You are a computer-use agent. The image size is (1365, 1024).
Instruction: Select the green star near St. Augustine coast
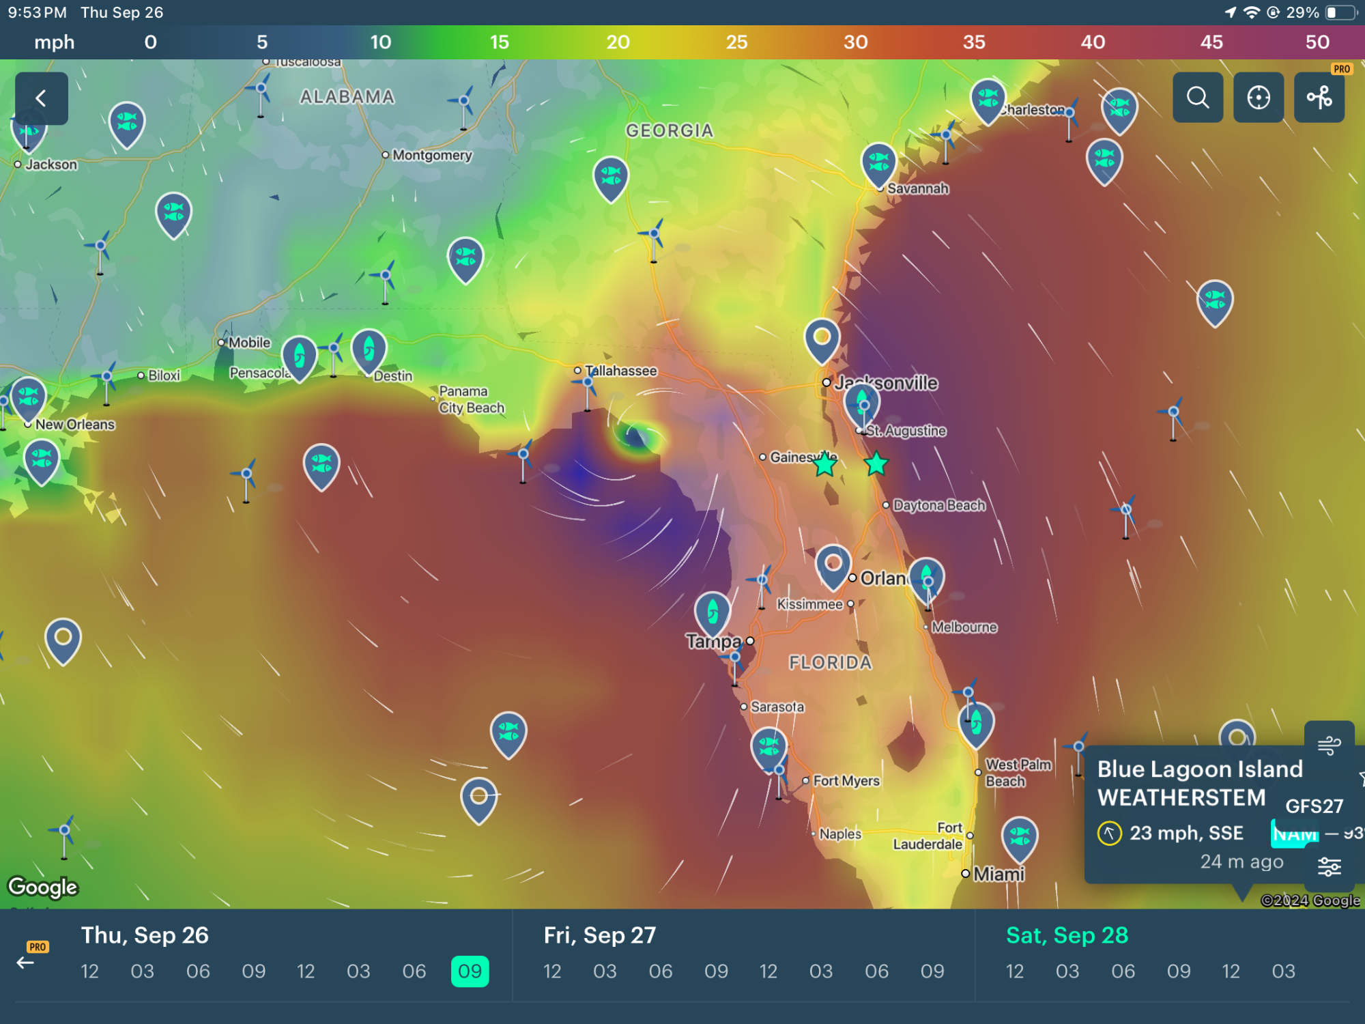coord(876,464)
